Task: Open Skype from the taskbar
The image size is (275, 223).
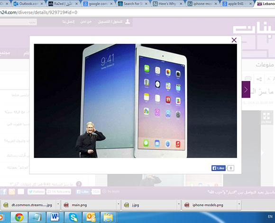Action: tap(73, 217)
